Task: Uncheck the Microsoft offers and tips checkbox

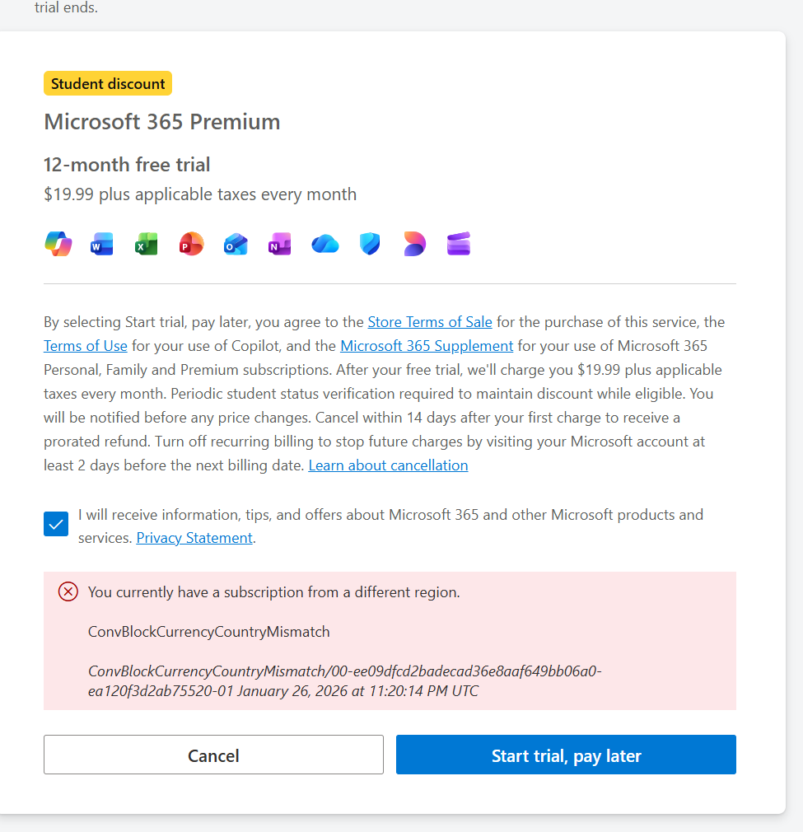Action: click(56, 524)
